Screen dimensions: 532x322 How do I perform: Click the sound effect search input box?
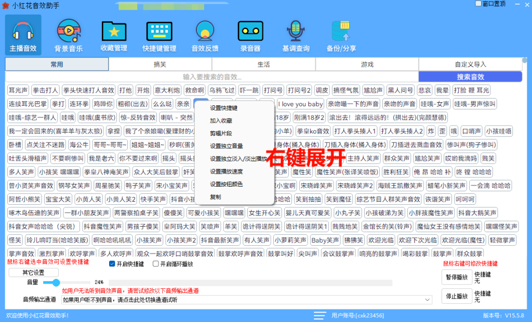pyautogui.click(x=208, y=77)
